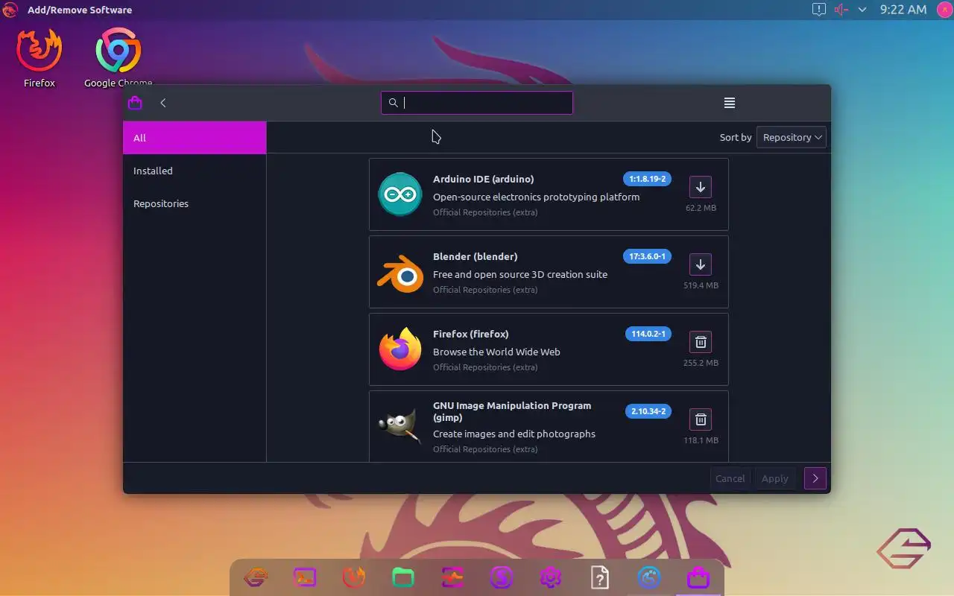Click the Blender app logo

click(400, 273)
